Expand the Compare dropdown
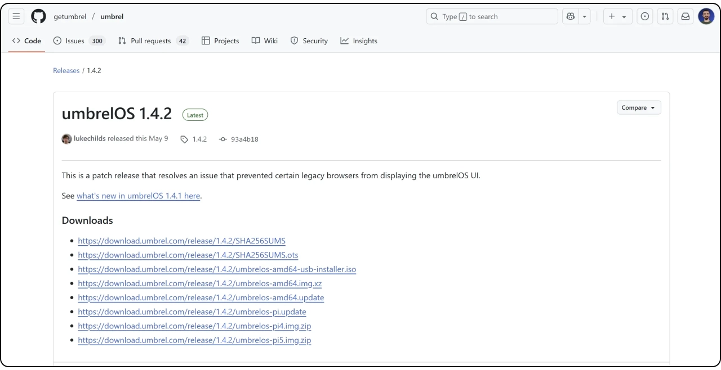 click(x=638, y=107)
